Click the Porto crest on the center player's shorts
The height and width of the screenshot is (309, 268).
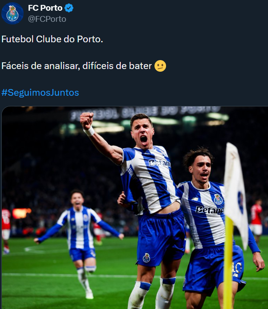coord(146,257)
